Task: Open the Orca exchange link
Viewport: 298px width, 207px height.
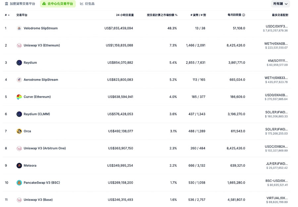Action: tap(27, 131)
